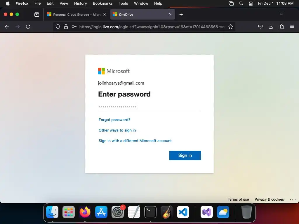Image resolution: width=299 pixels, height=224 pixels.
Task: Open the Firefox application menu
Action: pos(22,3)
